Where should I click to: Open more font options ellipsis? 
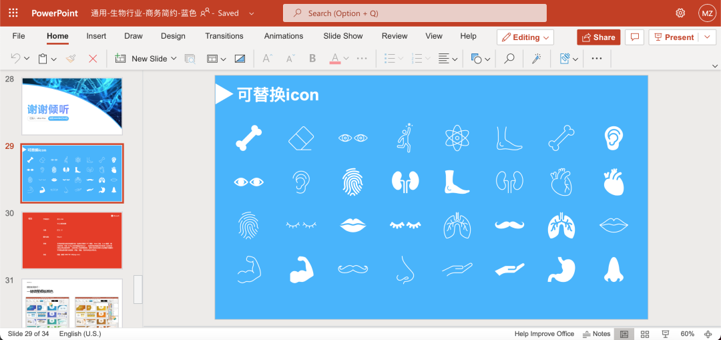coord(362,58)
